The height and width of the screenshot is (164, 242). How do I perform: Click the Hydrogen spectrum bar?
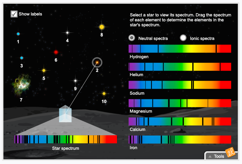click(x=180, y=49)
